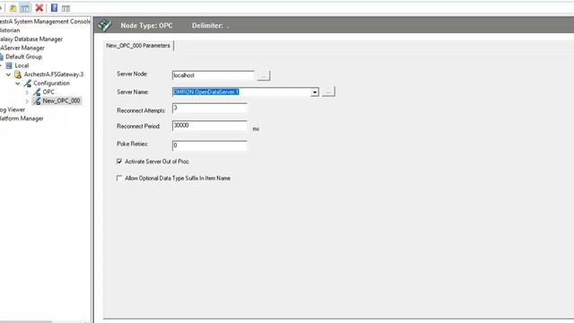Image resolution: width=574 pixels, height=323 pixels.
Task: Click the Server Node text field
Action: [x=213, y=75]
